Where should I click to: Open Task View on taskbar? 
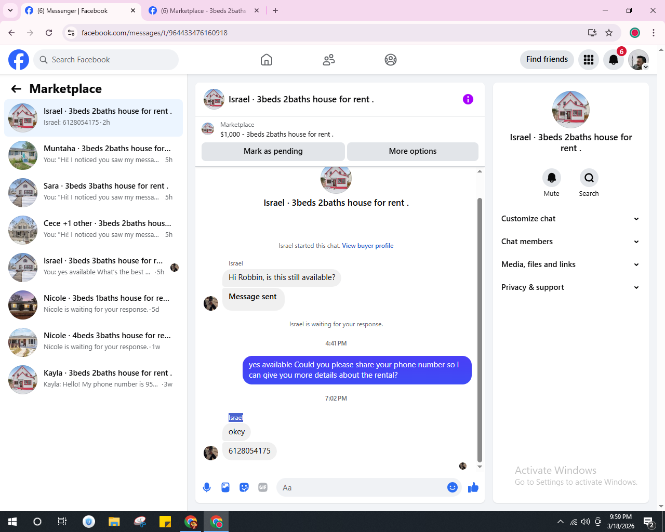pos(62,522)
